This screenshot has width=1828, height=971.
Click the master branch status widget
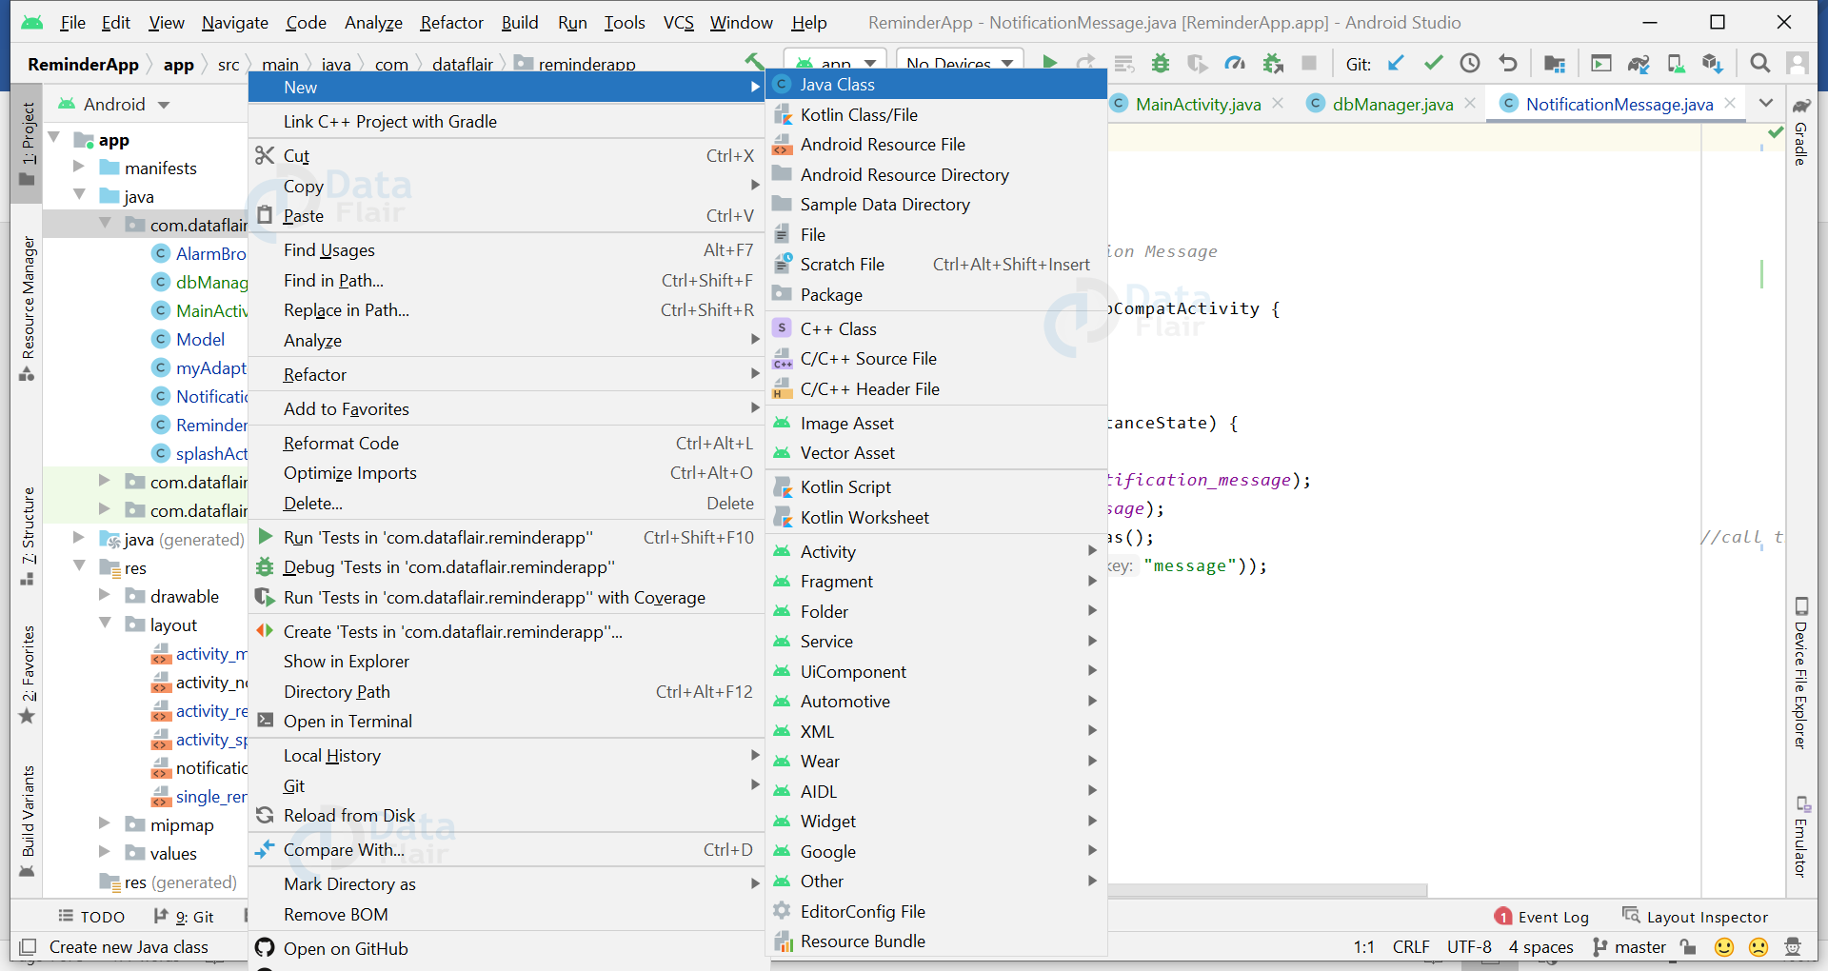coord(1630,947)
